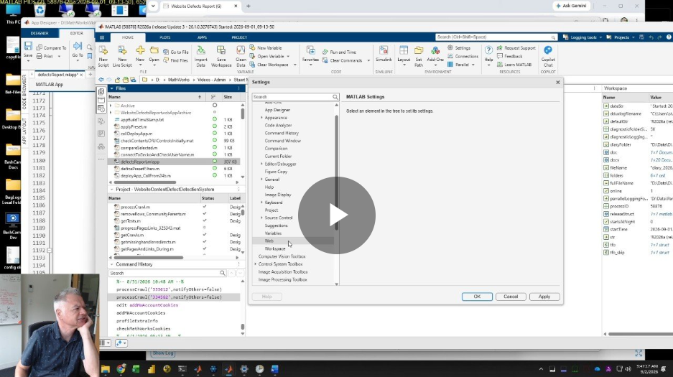Focus the Settings dialog search field
Viewport: 673px width, 377px height.
click(x=296, y=97)
